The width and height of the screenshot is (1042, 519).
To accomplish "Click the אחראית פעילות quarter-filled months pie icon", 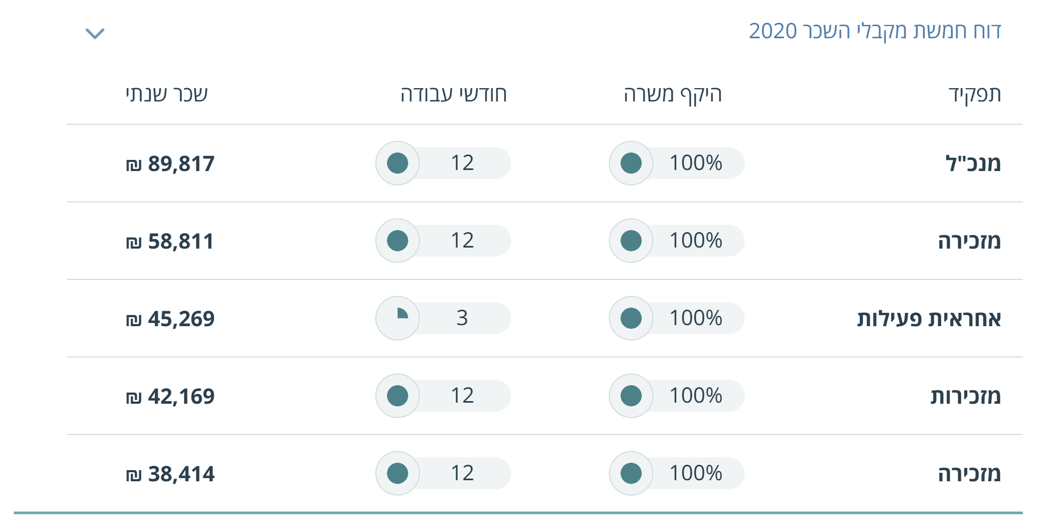I will (x=398, y=318).
